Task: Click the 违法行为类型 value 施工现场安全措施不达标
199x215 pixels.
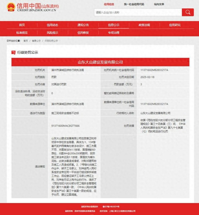Action: coord(65,113)
